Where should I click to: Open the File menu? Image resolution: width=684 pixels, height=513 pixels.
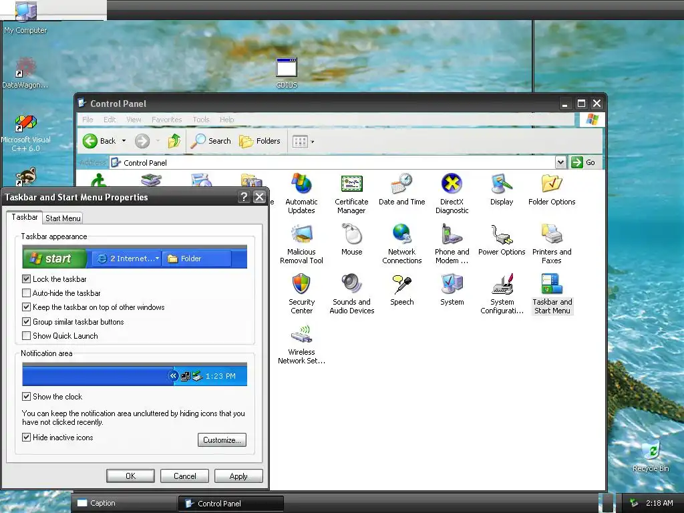(x=88, y=120)
